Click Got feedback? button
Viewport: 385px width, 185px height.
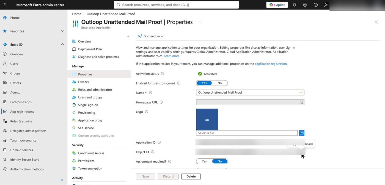pyautogui.click(x=150, y=36)
